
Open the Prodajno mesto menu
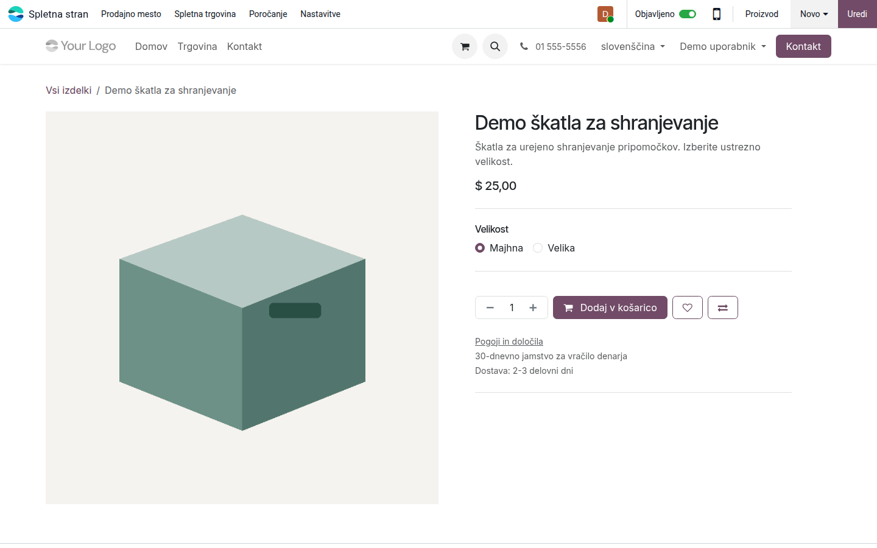point(131,14)
